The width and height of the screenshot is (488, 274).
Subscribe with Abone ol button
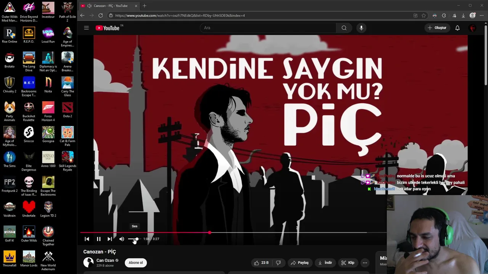coord(136,263)
